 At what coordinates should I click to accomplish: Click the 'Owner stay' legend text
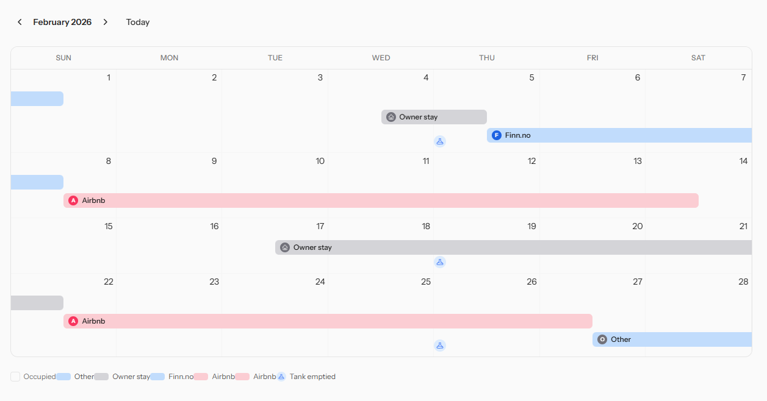point(131,377)
